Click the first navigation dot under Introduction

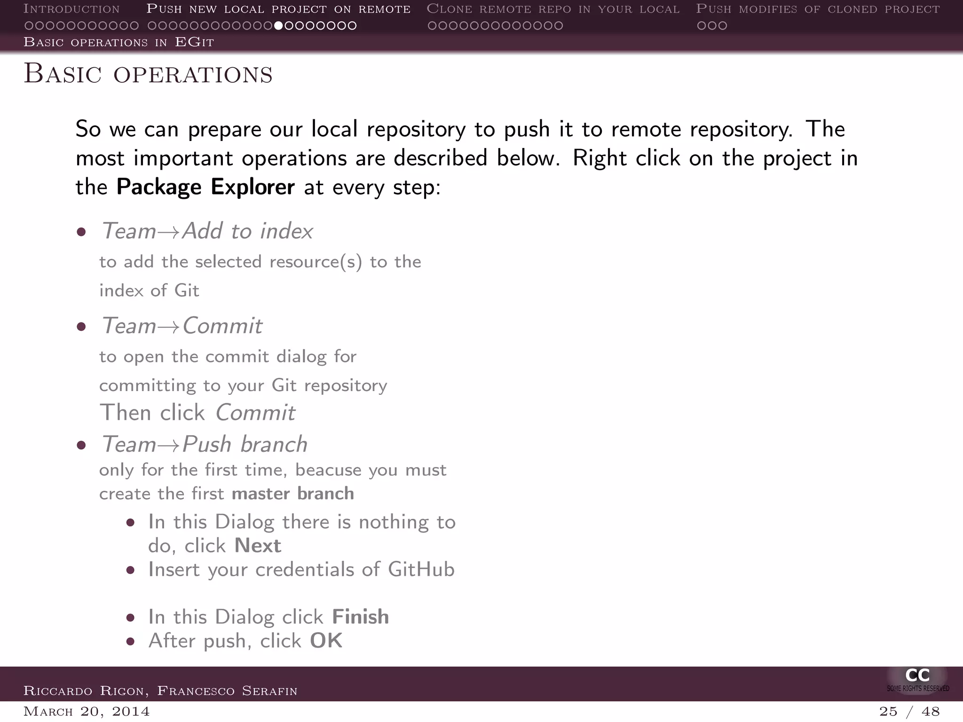click(x=29, y=25)
